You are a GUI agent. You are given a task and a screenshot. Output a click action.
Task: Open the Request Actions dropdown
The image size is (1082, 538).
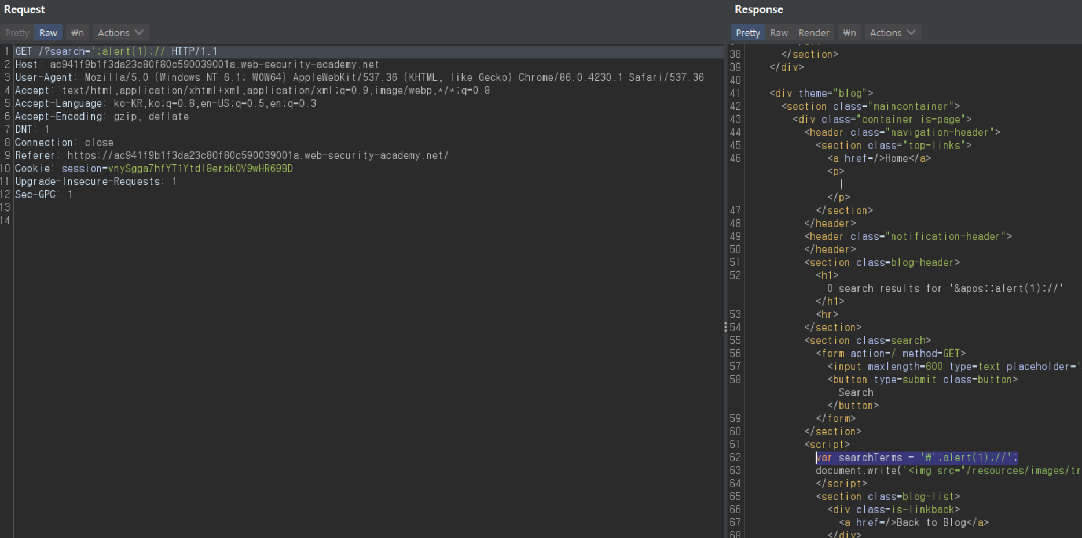120,33
